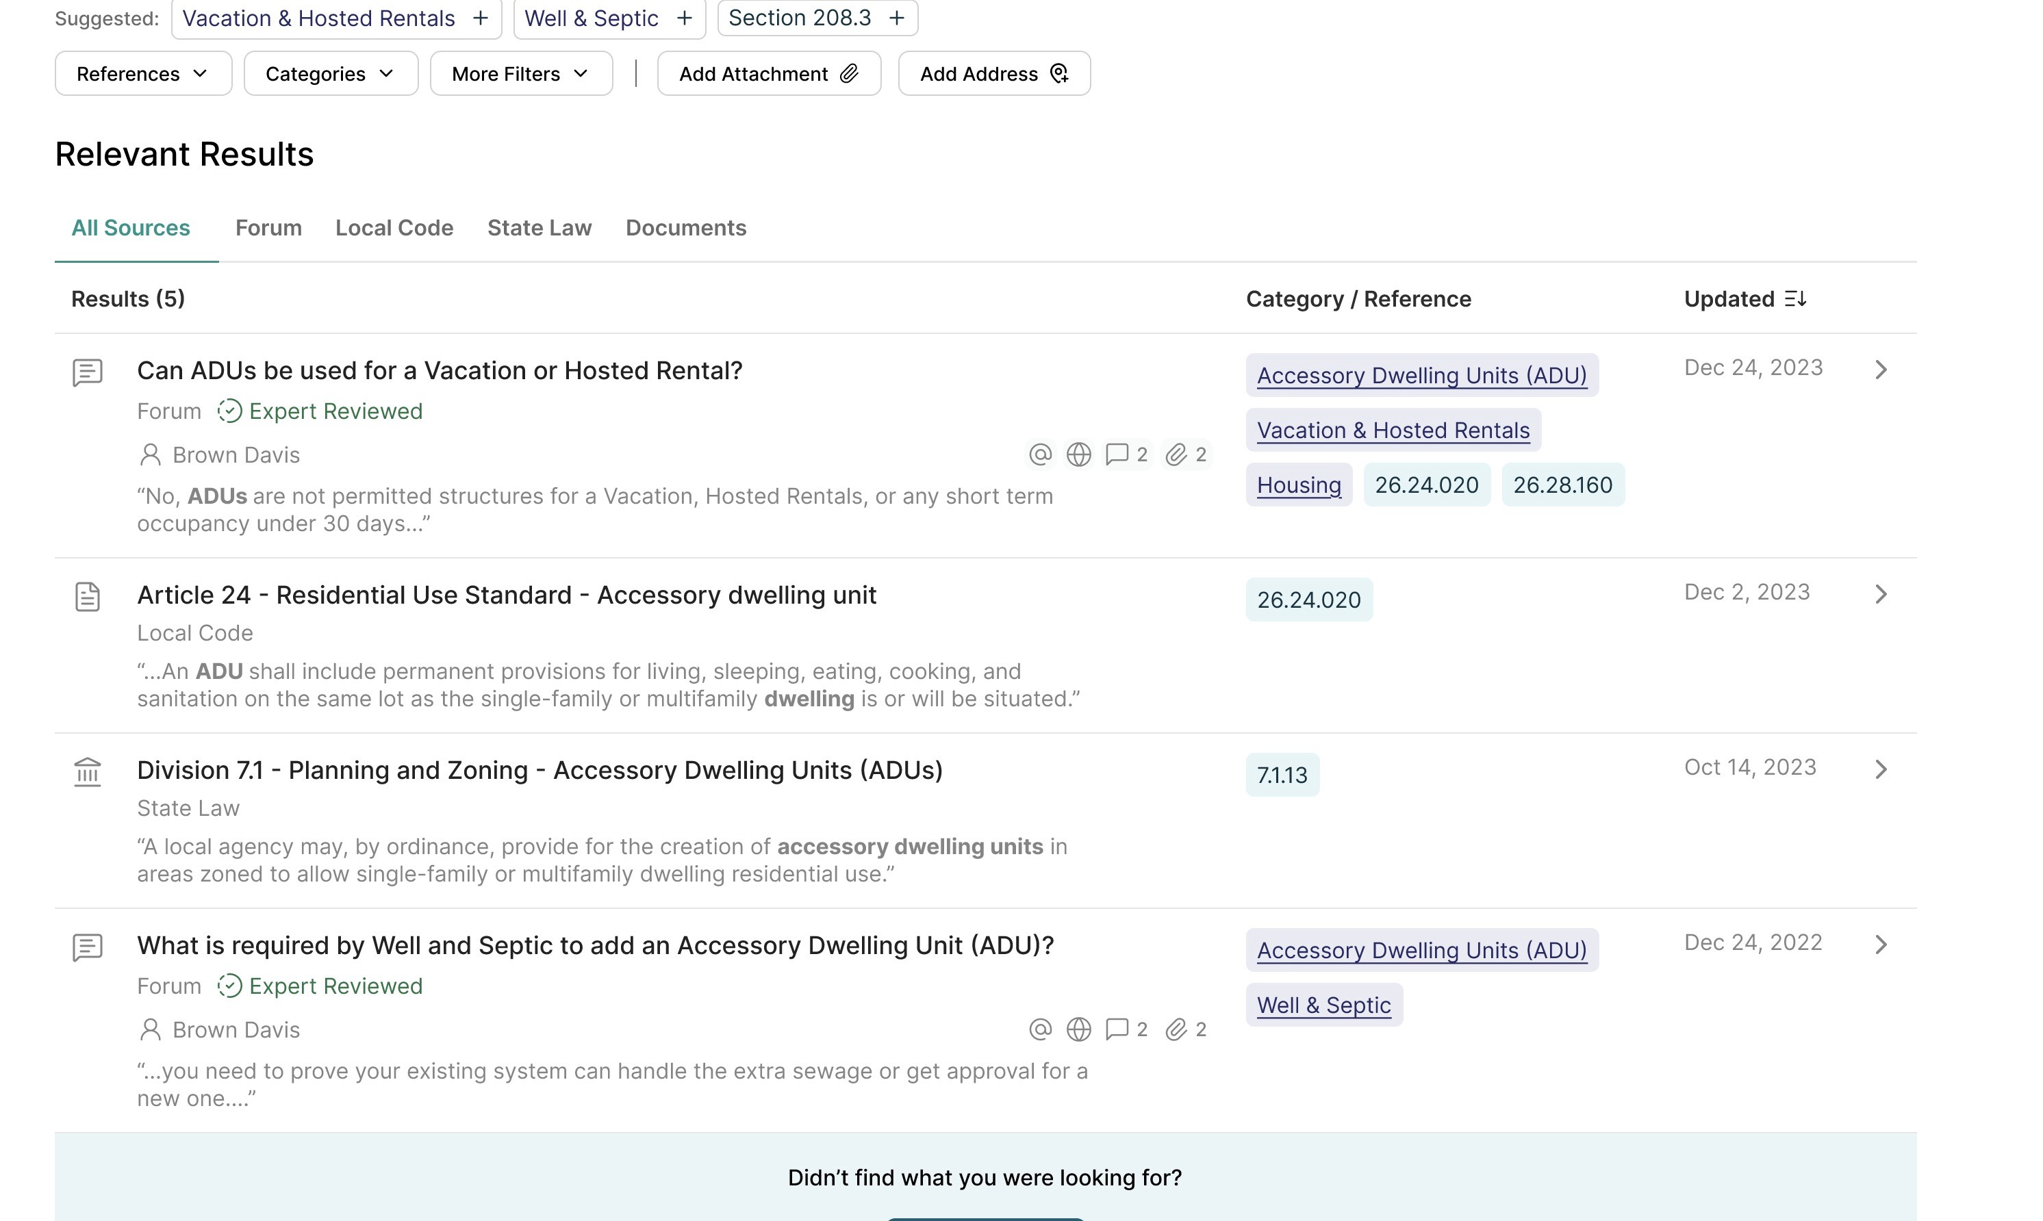Click the location pin icon in Add Address
Viewport: 2043px width, 1221px height.
click(x=1060, y=74)
